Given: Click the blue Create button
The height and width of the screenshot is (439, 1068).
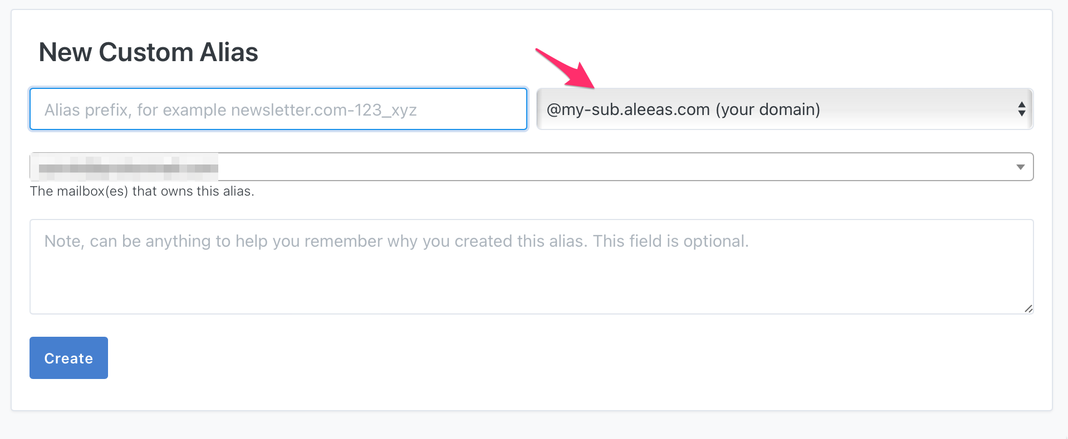Looking at the screenshot, I should coord(68,358).
